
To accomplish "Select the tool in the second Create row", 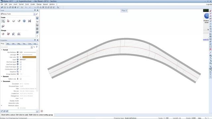I will 3,26.
